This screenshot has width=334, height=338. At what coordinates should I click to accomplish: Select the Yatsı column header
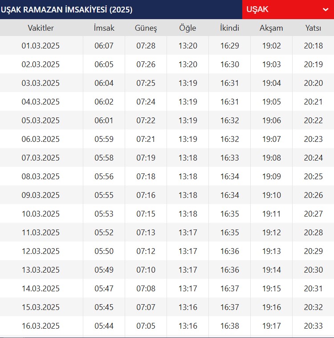(313, 28)
